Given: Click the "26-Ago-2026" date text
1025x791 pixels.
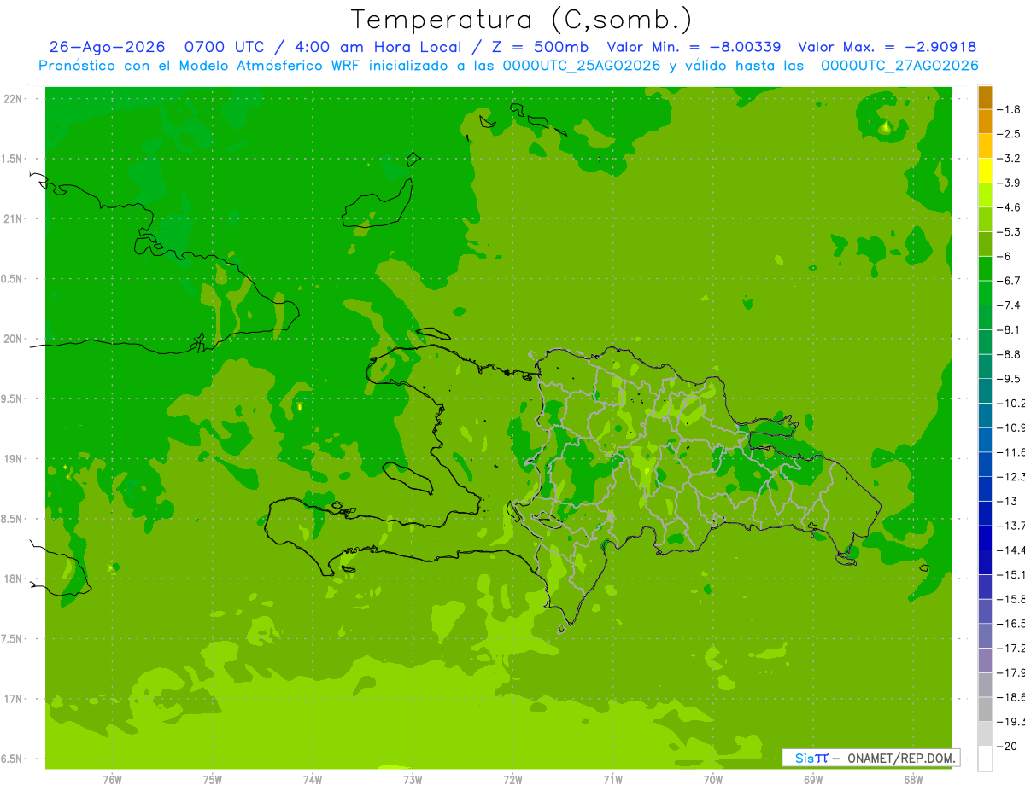Looking at the screenshot, I should click(107, 47).
